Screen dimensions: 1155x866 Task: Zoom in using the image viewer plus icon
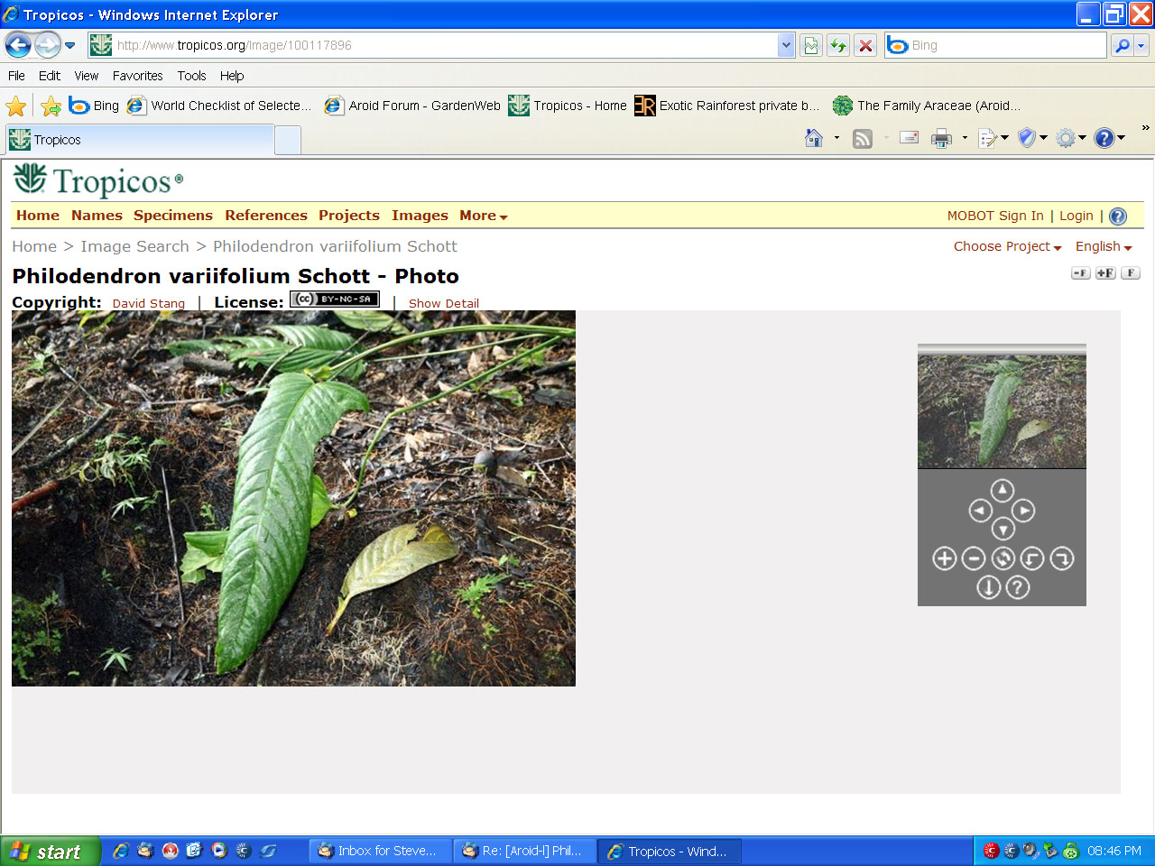(x=944, y=559)
